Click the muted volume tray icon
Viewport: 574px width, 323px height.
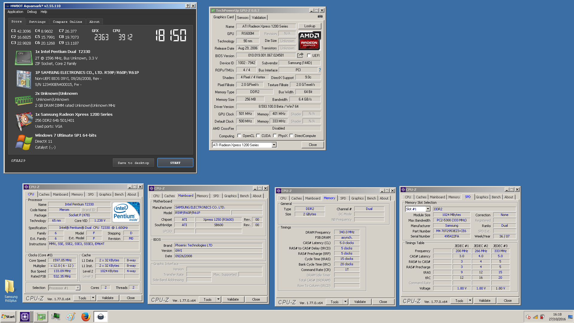[528, 317]
